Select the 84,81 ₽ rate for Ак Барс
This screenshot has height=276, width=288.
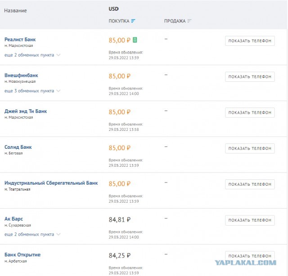[120, 219]
